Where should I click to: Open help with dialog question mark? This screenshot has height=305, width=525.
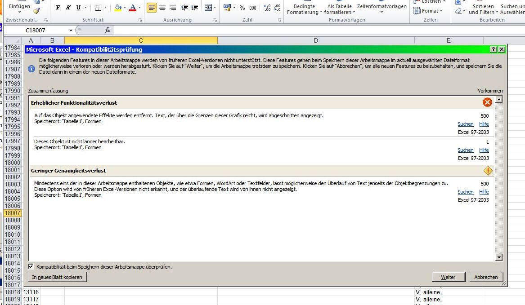(493, 49)
